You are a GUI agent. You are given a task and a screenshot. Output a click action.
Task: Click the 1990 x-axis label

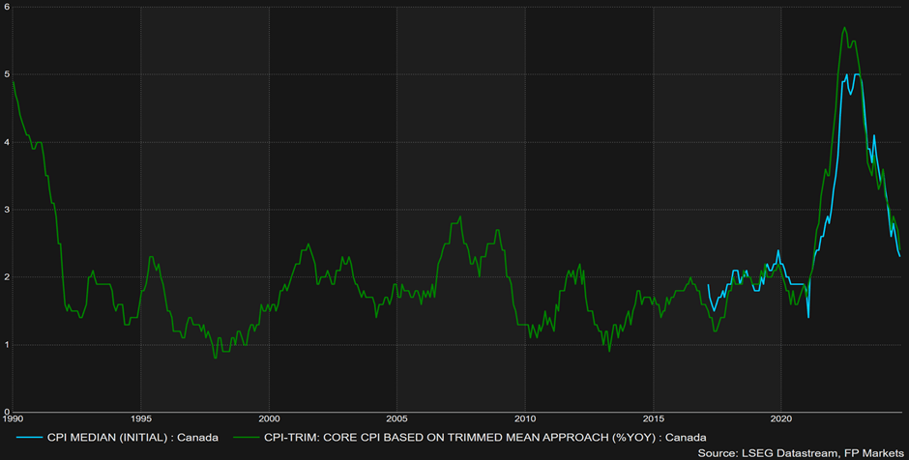[13, 418]
